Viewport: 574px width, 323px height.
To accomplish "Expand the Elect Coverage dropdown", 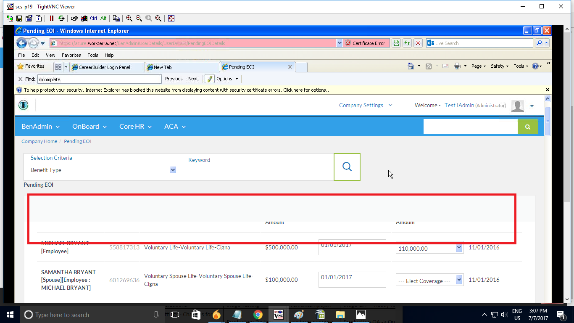I will tap(459, 280).
